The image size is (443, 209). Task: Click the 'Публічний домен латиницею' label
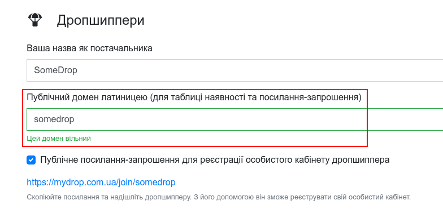tap(87, 98)
